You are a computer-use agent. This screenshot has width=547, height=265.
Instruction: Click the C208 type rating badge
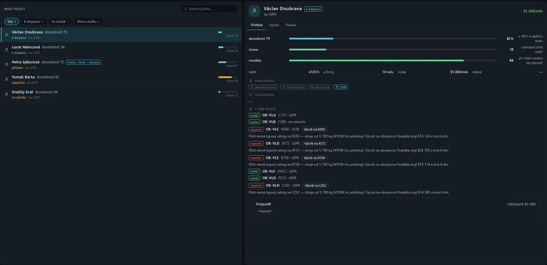[341, 87]
